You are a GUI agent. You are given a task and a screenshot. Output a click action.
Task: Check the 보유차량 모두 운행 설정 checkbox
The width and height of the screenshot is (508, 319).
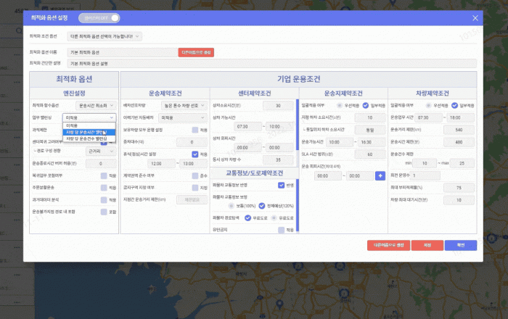(x=194, y=130)
